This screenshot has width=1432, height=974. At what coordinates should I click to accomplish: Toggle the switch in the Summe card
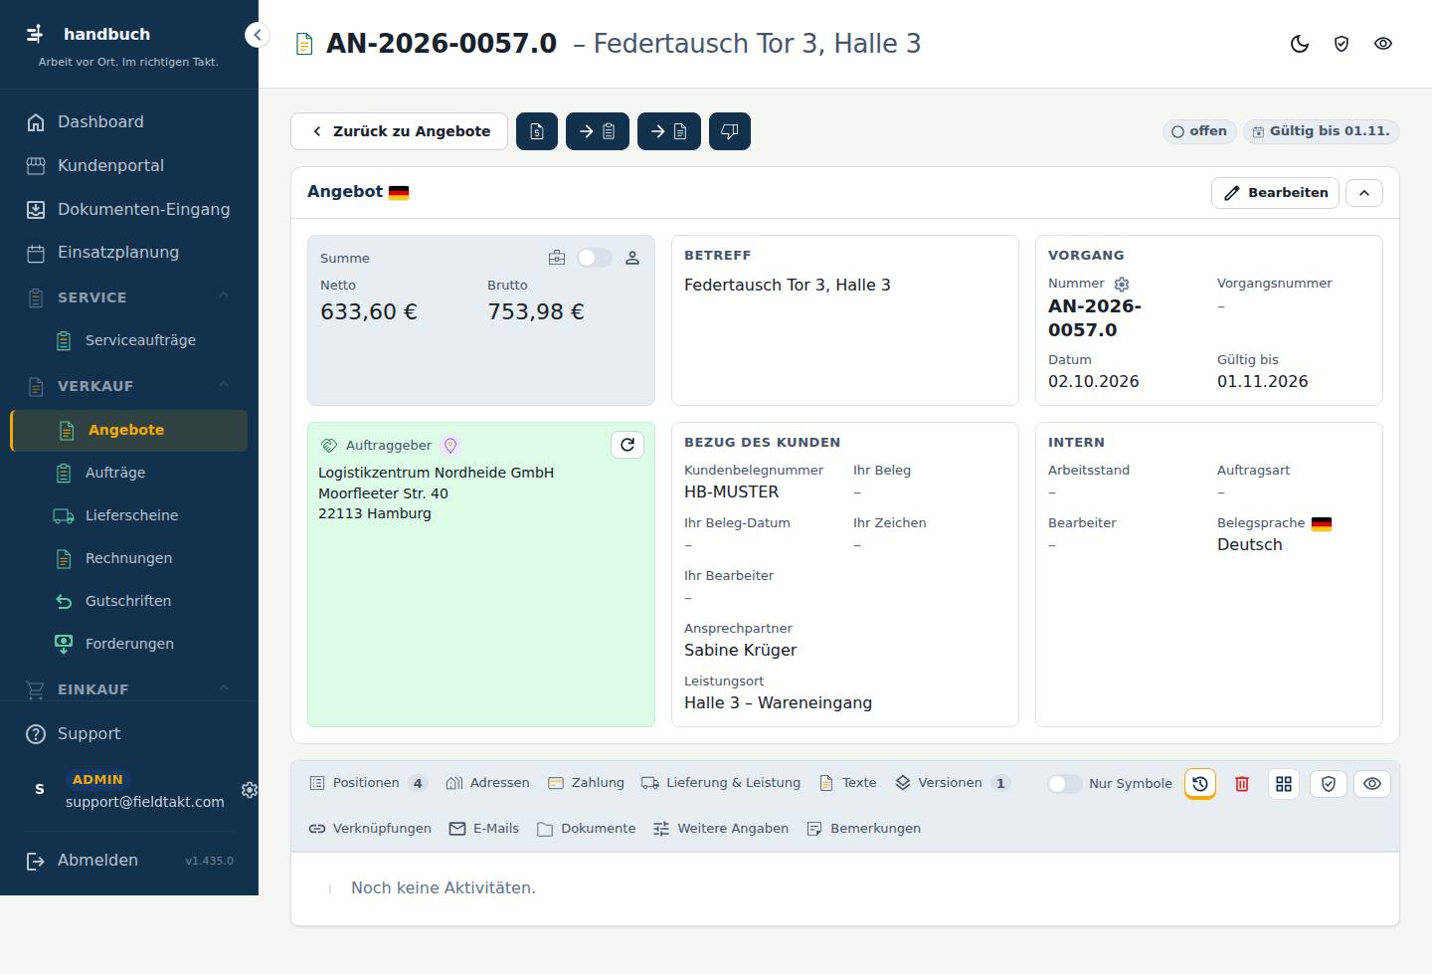pyautogui.click(x=595, y=258)
